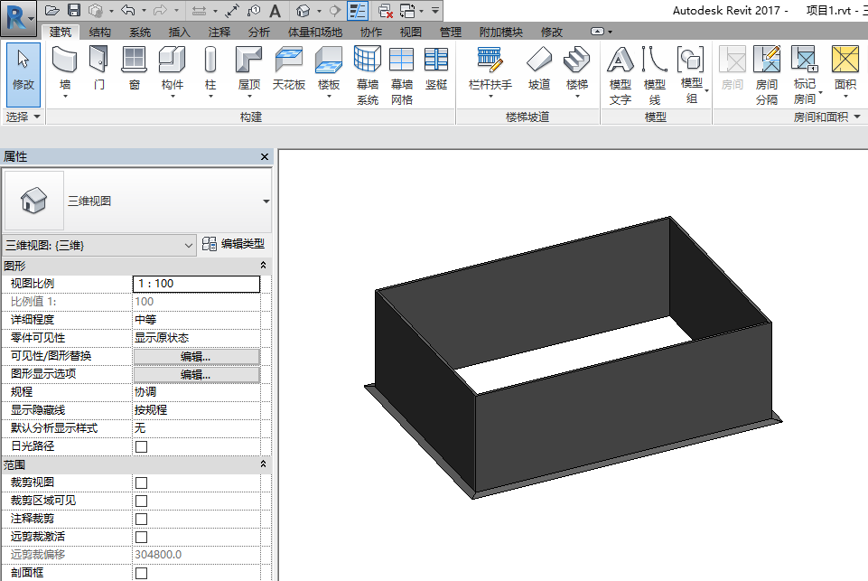This screenshot has height=581, width=868.
Task: Click the 详细程度 value 中等
Action: pyautogui.click(x=196, y=320)
